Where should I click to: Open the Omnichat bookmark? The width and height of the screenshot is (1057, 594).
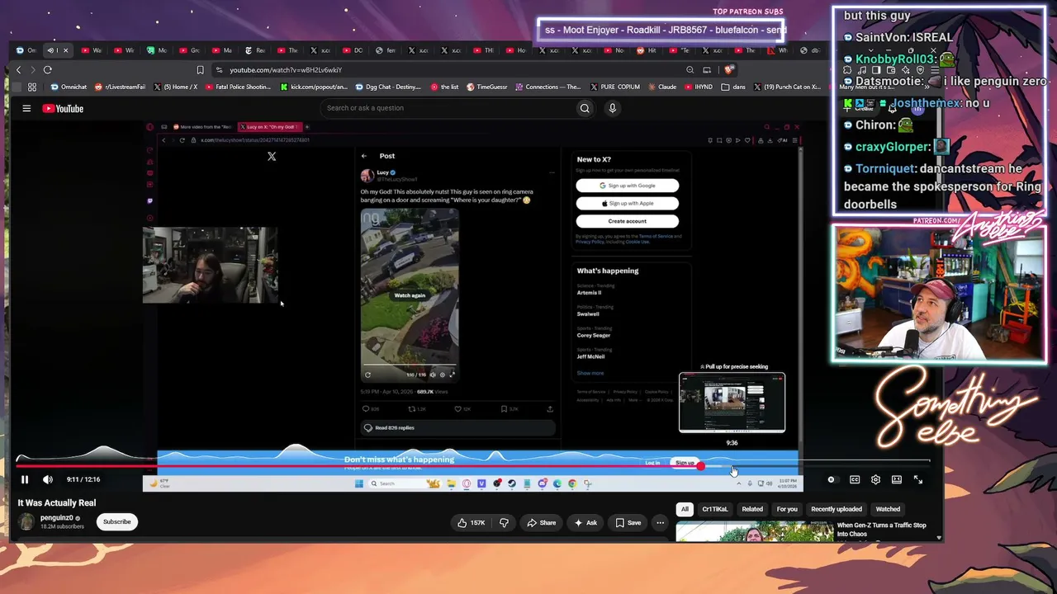click(x=69, y=87)
